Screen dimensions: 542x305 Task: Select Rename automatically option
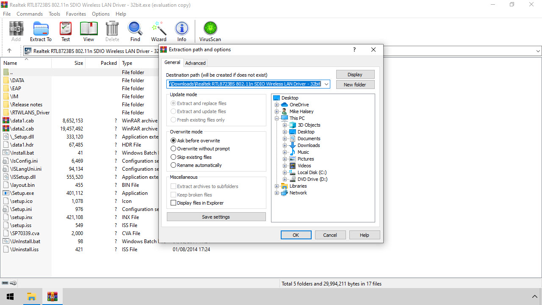pyautogui.click(x=196, y=165)
